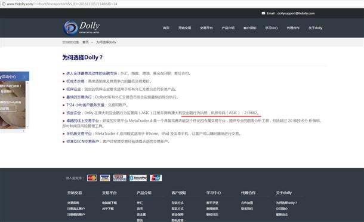
Task: Open footer link 财经日历
Action: coord(212,215)
